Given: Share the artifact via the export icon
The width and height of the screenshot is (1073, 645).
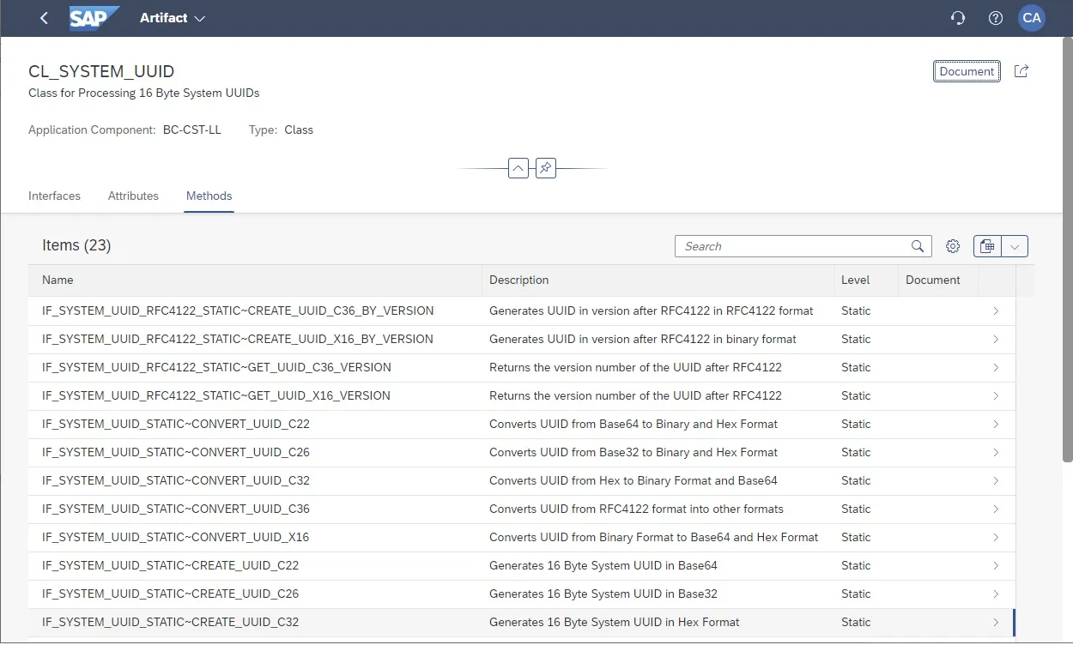Looking at the screenshot, I should [x=1021, y=71].
